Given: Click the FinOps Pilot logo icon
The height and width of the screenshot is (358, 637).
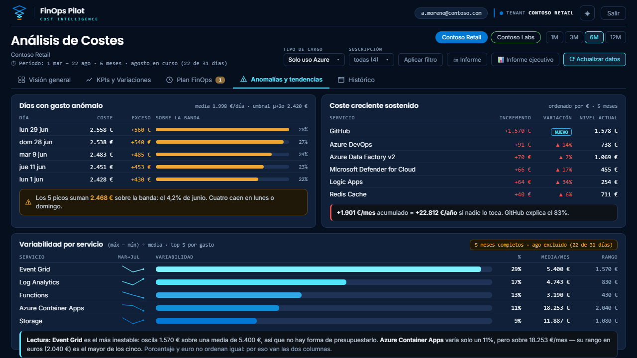Looking at the screenshot, I should (19, 13).
